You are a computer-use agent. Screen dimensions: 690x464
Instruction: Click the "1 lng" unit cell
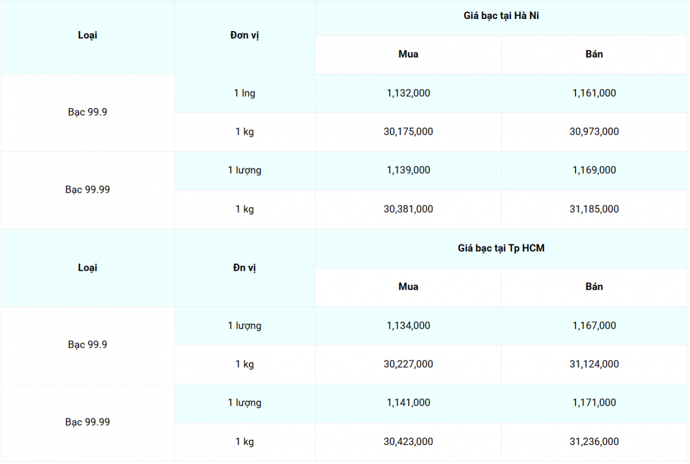(x=244, y=93)
